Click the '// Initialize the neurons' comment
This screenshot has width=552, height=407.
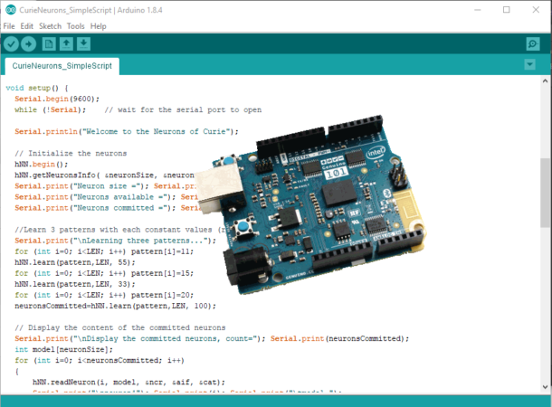point(71,154)
